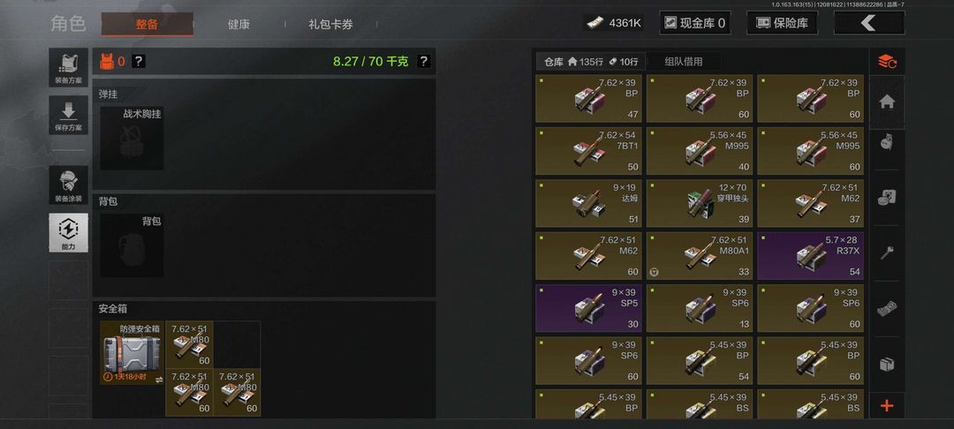Click the orange sort stash icon

point(887,62)
